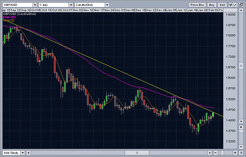The height and width of the screenshot is (157, 246).
Task: Click the Sell button
Action: [x=222, y=5]
